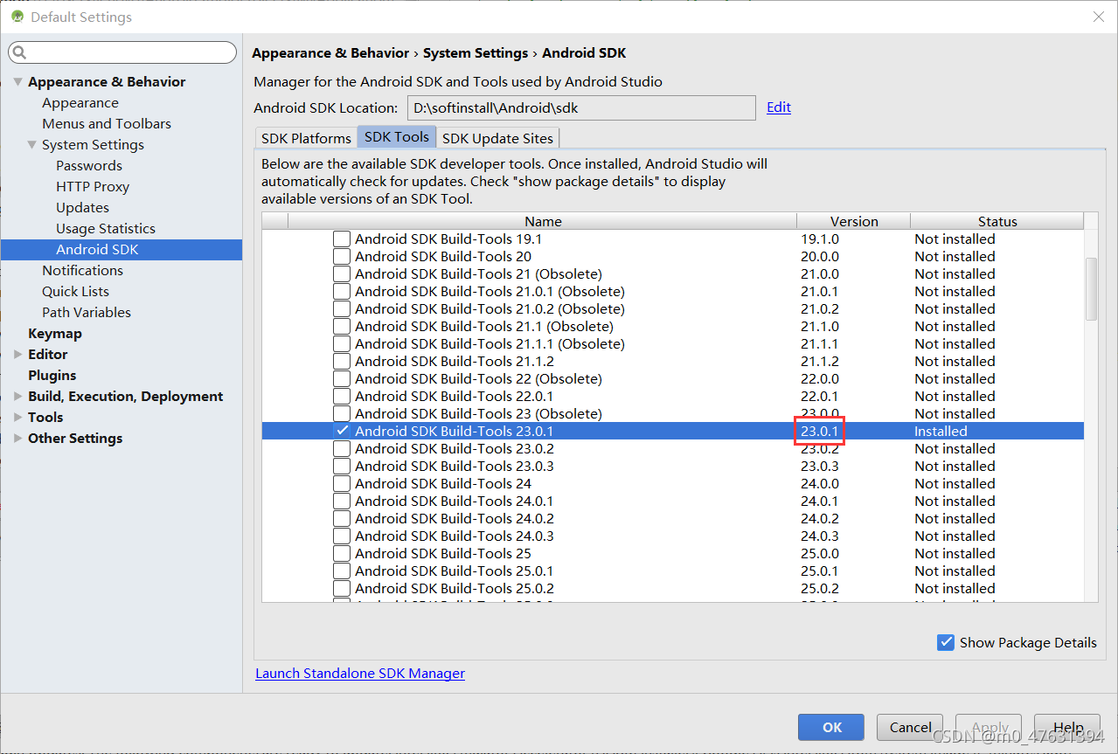Select Appearance settings item
The height and width of the screenshot is (754, 1118).
pos(80,102)
